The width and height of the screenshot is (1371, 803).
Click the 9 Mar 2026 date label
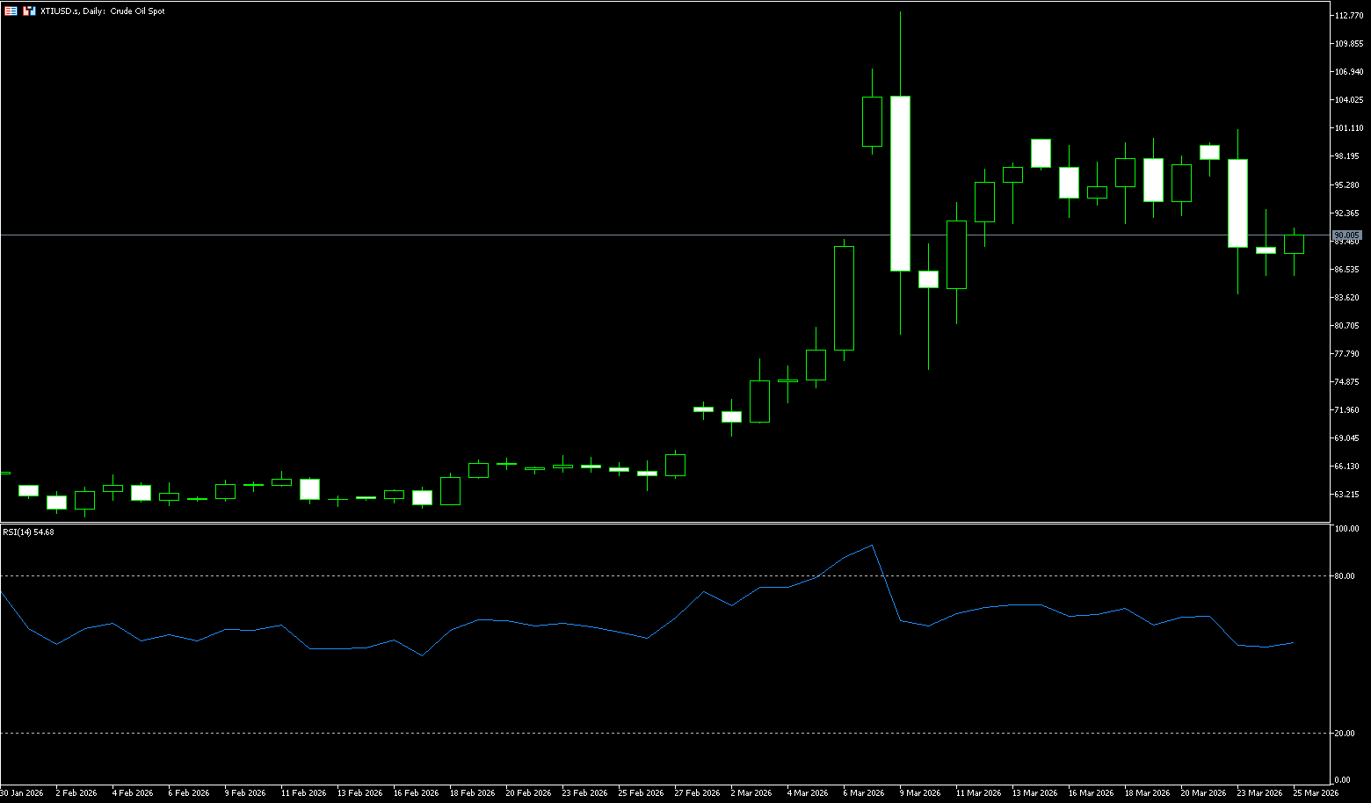click(x=918, y=792)
